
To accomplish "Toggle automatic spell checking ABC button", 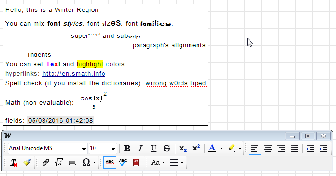I will point(110,162).
